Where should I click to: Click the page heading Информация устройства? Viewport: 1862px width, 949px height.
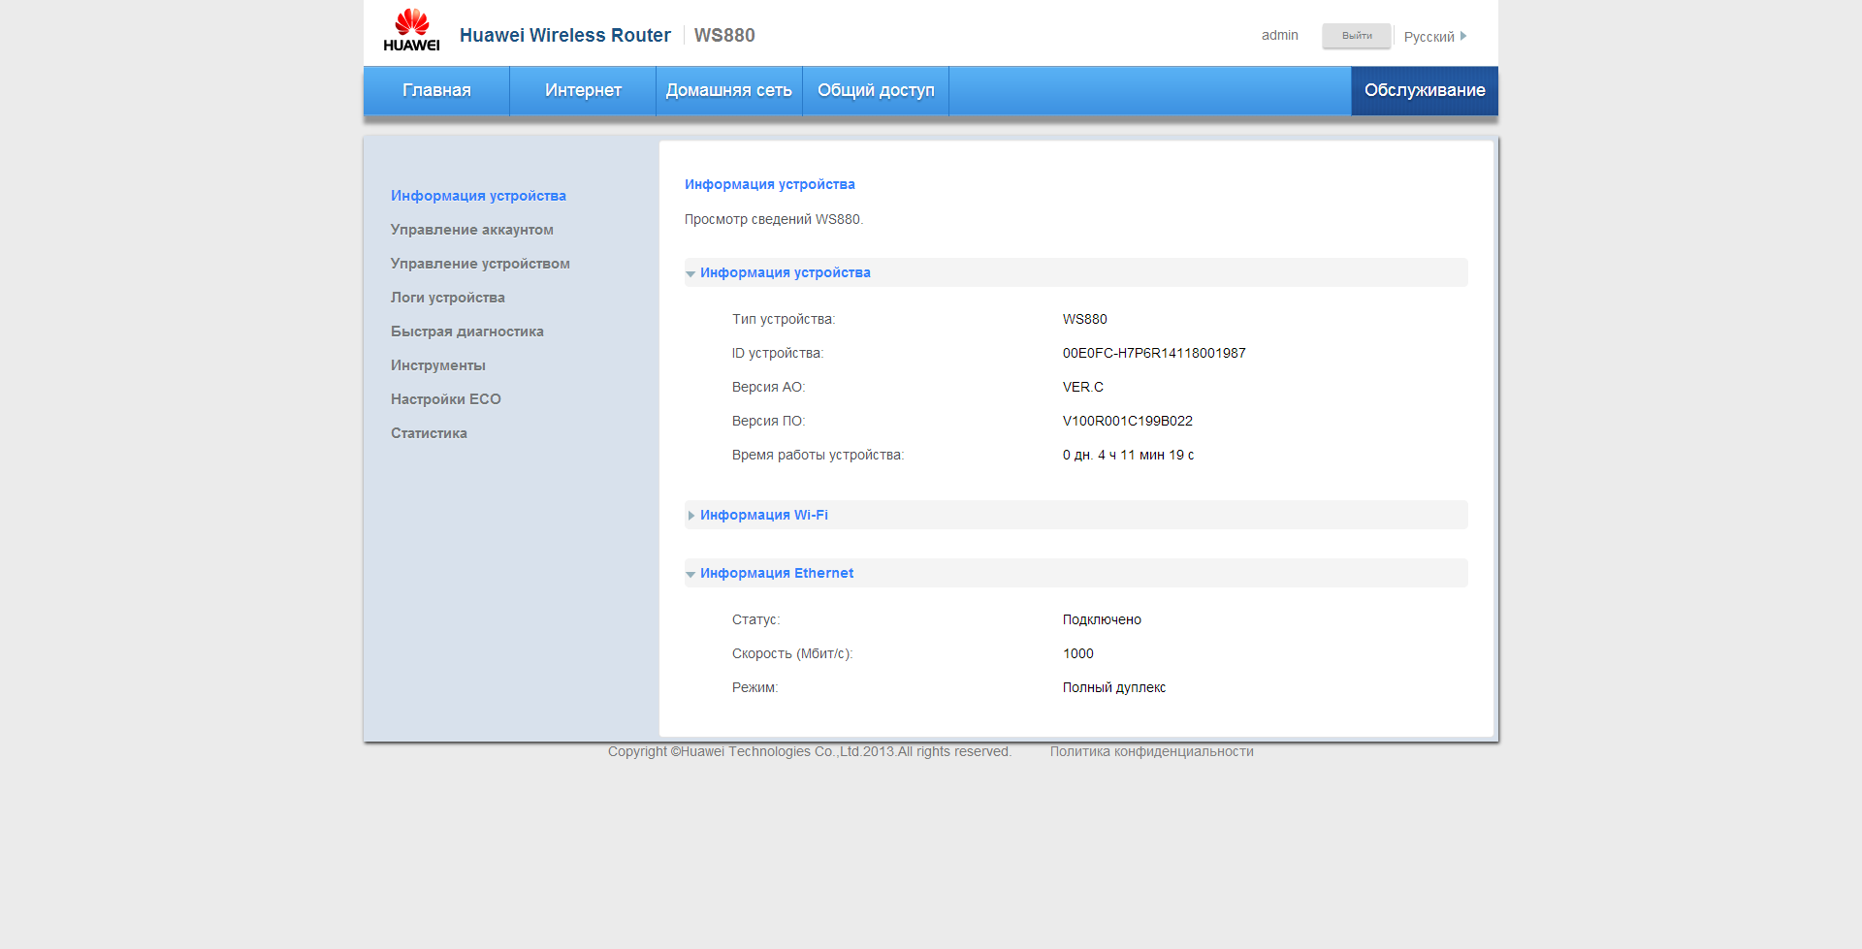pos(770,184)
